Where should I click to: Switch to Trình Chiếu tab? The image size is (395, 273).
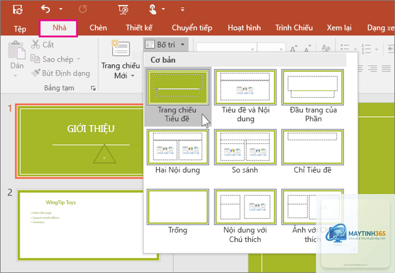tap(294, 28)
